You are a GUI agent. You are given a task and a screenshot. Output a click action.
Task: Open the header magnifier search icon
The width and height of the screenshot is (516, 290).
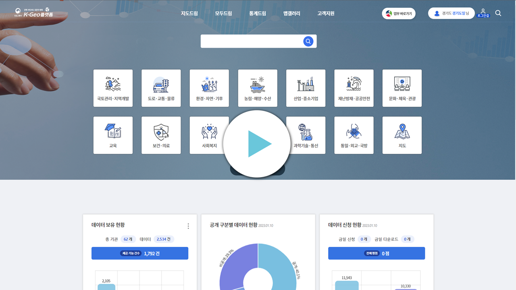(498, 13)
